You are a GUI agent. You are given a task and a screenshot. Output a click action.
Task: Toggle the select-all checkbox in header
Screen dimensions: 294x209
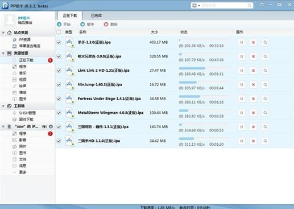coord(59,32)
